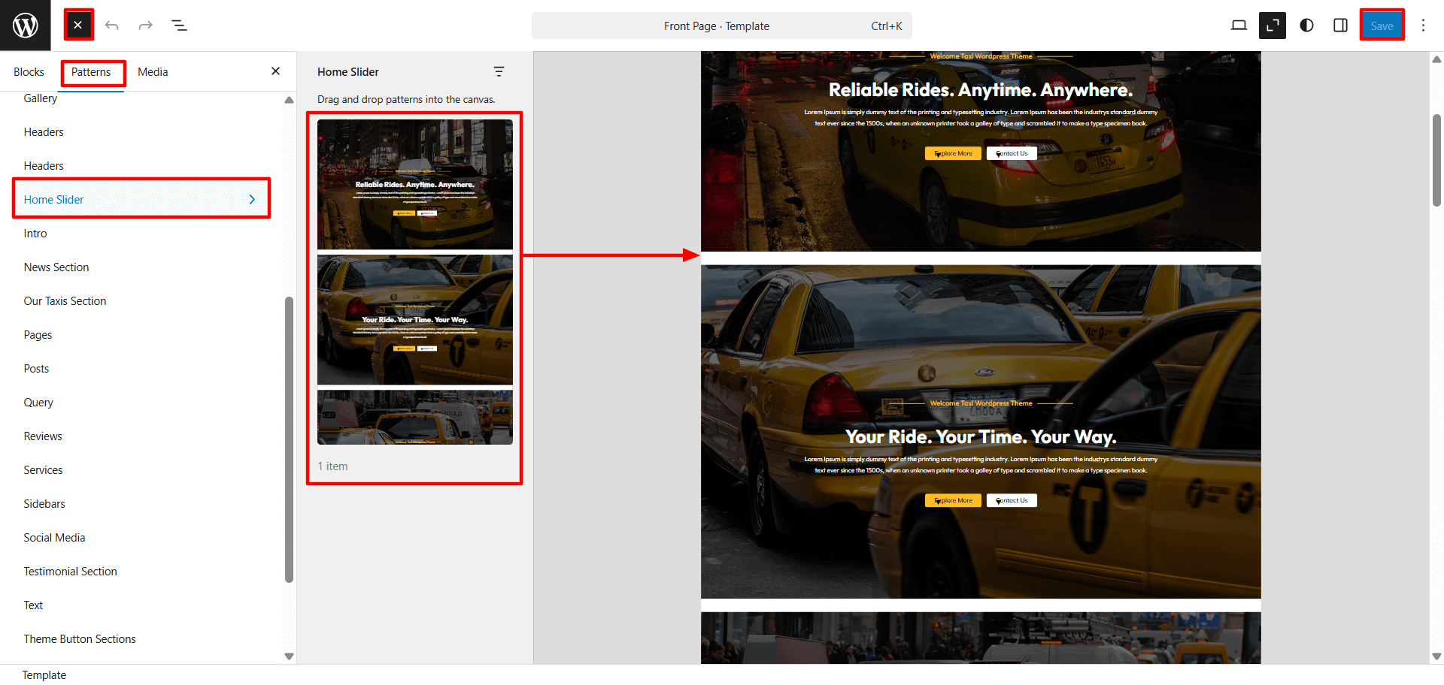Click the pattern list vertical scrollbar

click(289, 439)
